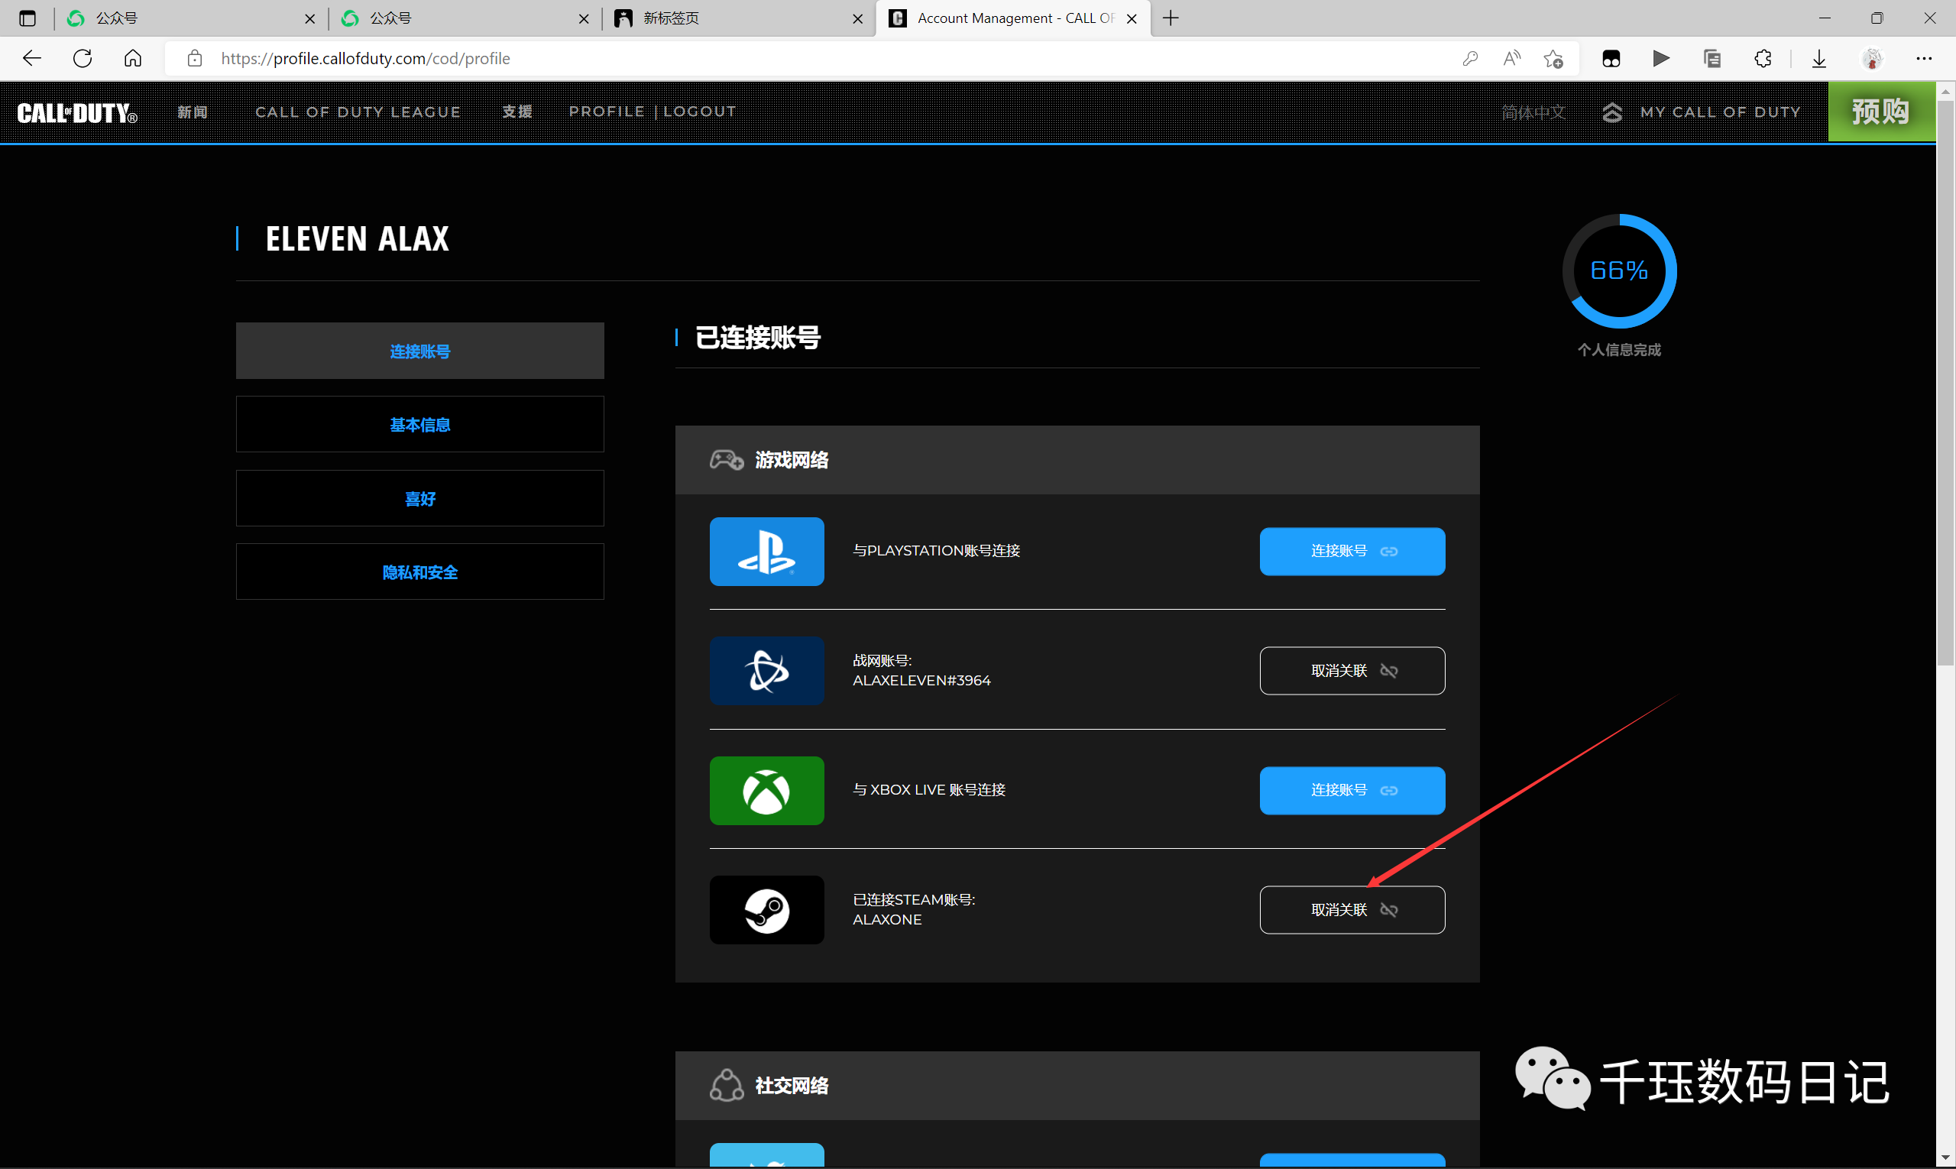Click the Xbox Live logo icon
This screenshot has width=1956, height=1169.
point(766,791)
